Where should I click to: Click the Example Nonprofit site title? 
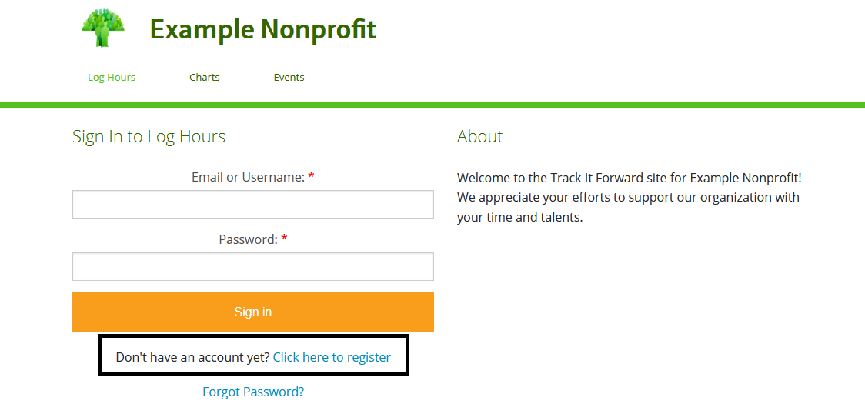point(262,30)
